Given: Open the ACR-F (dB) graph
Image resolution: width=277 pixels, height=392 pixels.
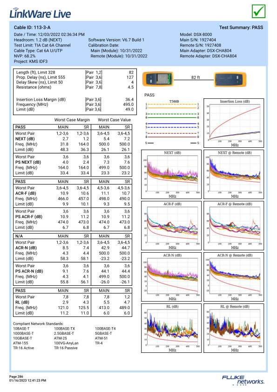Looking at the screenshot, I should coord(171,226).
